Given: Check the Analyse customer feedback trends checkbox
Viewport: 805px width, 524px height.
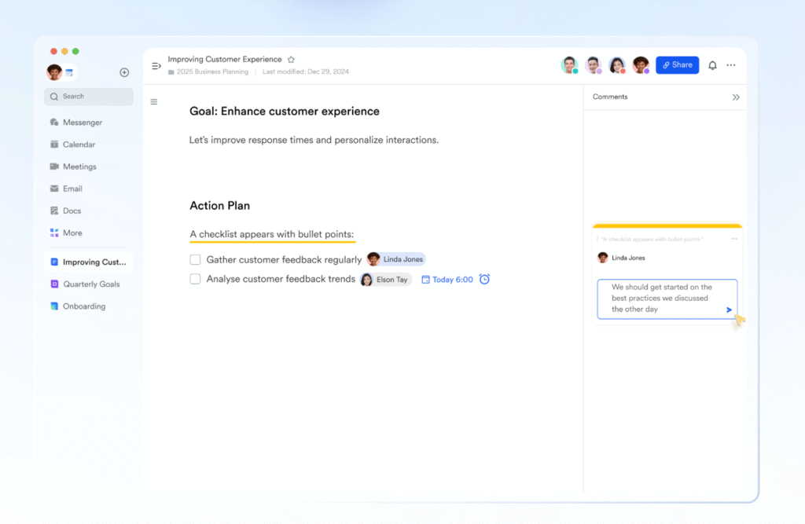Looking at the screenshot, I should click(195, 279).
